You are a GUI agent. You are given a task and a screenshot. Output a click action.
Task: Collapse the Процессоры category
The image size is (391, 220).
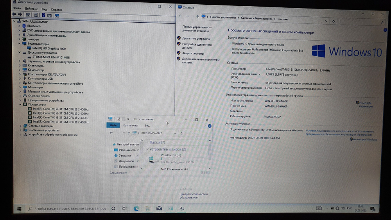(20, 104)
